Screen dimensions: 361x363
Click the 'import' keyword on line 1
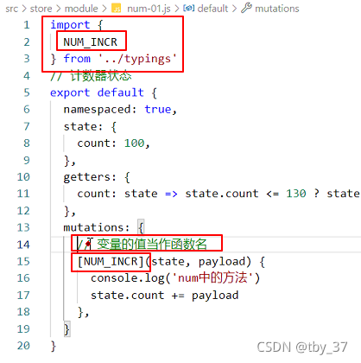pos(70,25)
